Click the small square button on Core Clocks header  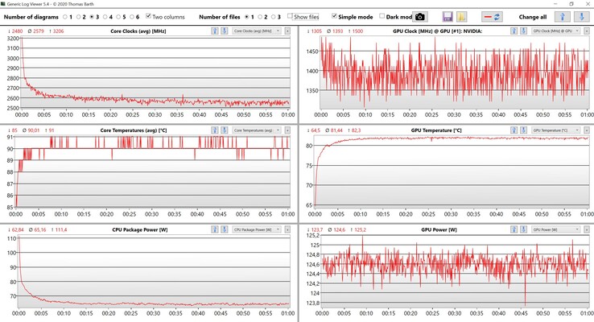pyautogui.click(x=287, y=31)
